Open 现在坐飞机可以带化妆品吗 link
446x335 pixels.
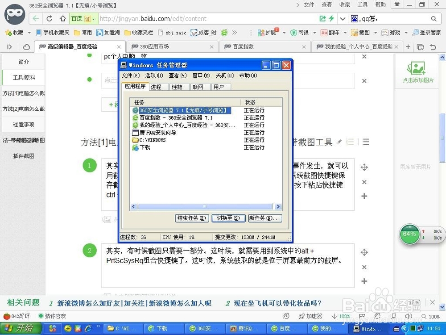(x=277, y=303)
